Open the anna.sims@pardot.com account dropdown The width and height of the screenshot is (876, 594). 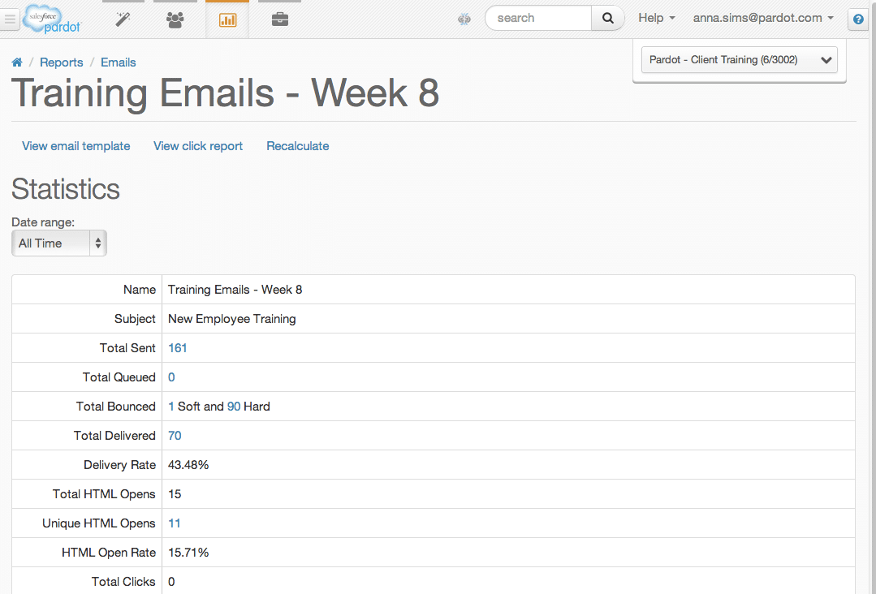(763, 18)
